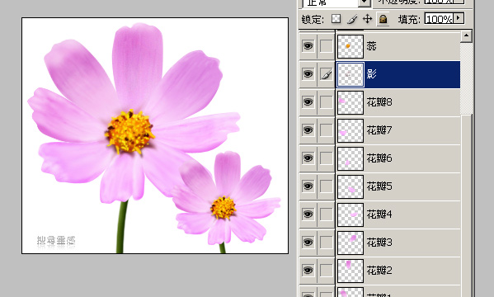Image resolution: width=494 pixels, height=297 pixels.
Task: Toggle lock position move icon
Action: (367, 19)
